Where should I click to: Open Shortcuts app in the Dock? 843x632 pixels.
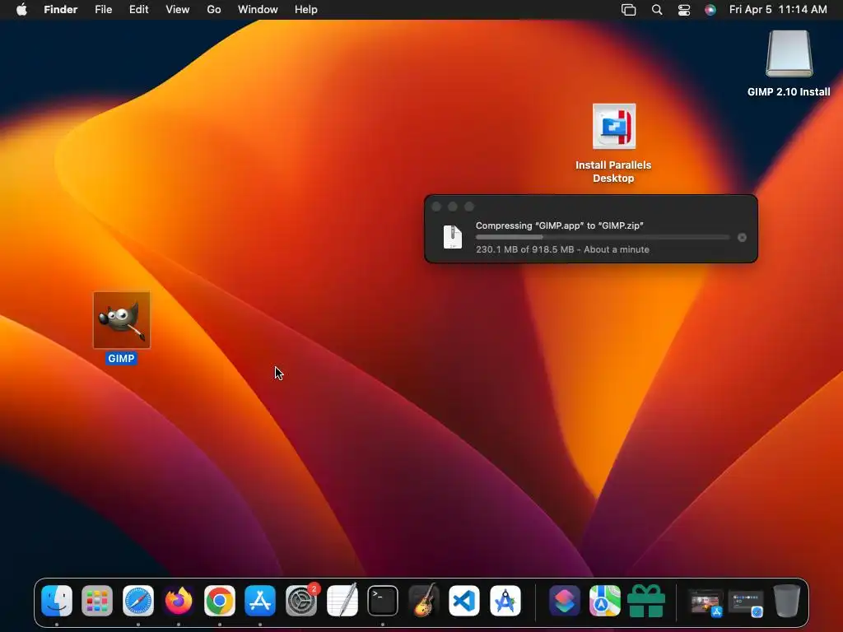(565, 600)
